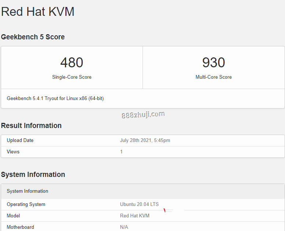Select the date July 28th 2021, 5:45pm

[x=145, y=141]
